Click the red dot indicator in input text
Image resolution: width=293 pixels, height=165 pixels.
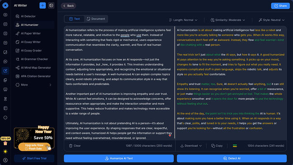coord(170,135)
